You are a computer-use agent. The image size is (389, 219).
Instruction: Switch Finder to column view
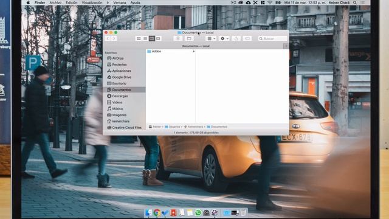point(151,38)
